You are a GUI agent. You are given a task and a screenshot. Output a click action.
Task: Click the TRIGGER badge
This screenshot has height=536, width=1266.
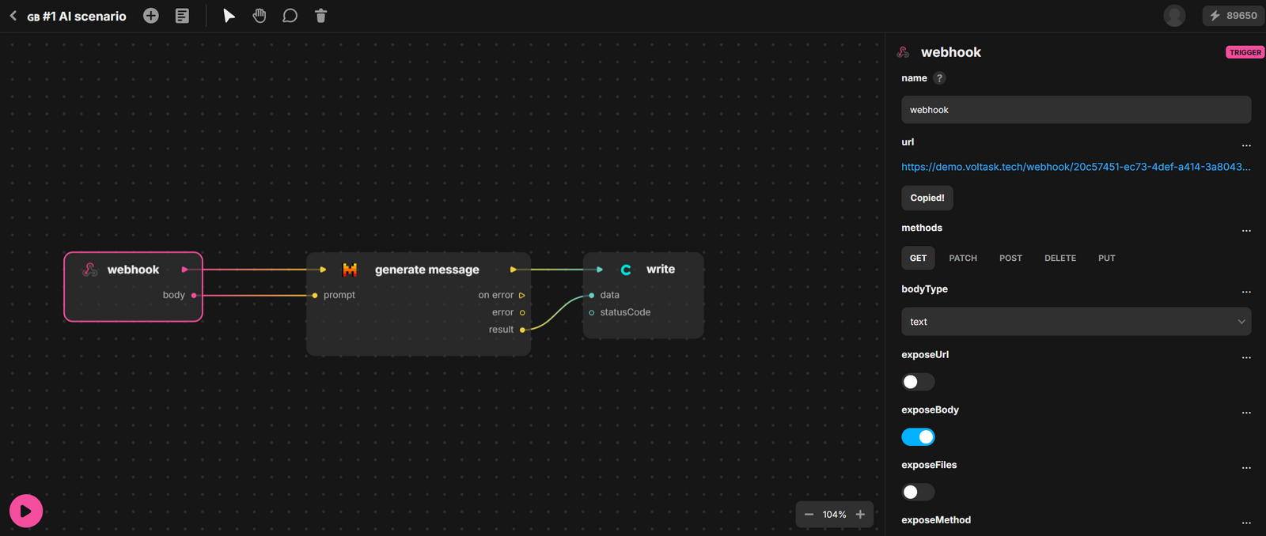click(x=1245, y=52)
